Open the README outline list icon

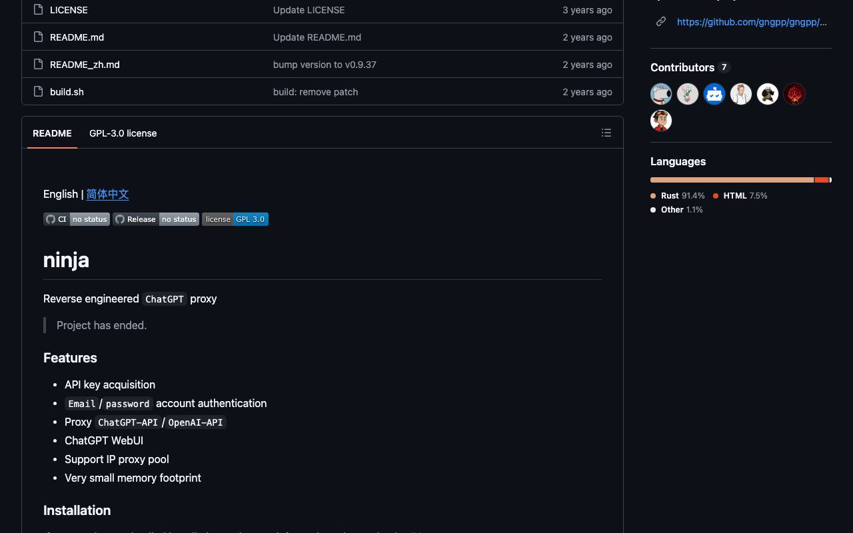[606, 133]
